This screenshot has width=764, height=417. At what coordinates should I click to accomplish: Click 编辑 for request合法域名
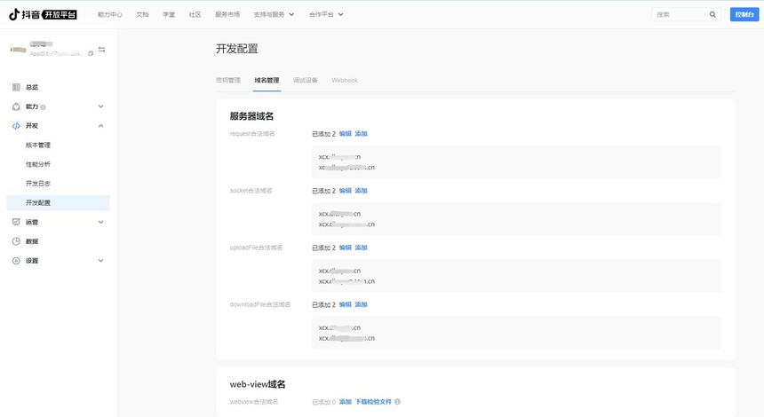point(345,134)
